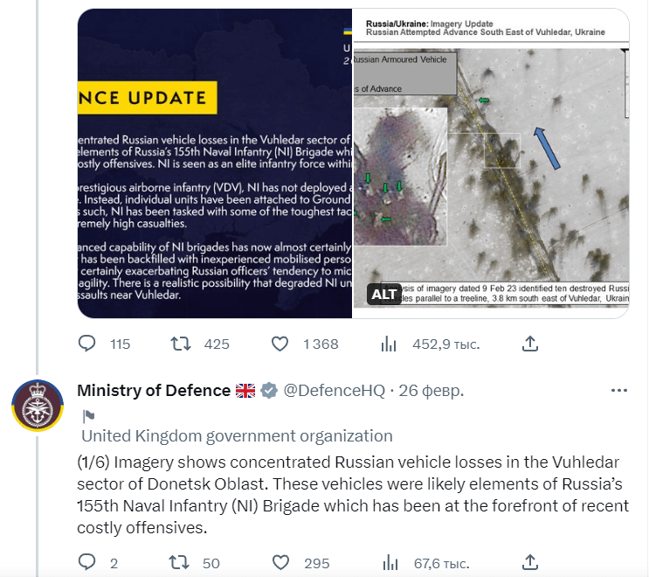Open tweet timestamp 26 февр.
The width and height of the screenshot is (649, 577).
click(431, 390)
